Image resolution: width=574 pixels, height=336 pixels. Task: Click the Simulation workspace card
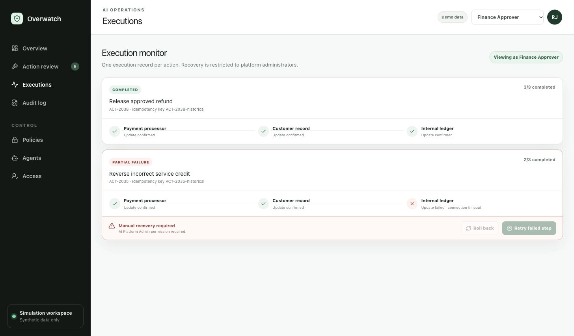(45, 316)
